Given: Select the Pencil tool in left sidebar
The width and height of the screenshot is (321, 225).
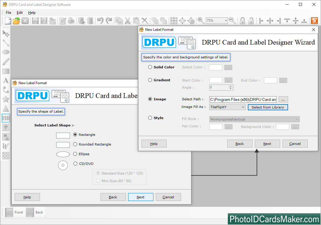Looking at the screenshot, I should click(x=6, y=62).
